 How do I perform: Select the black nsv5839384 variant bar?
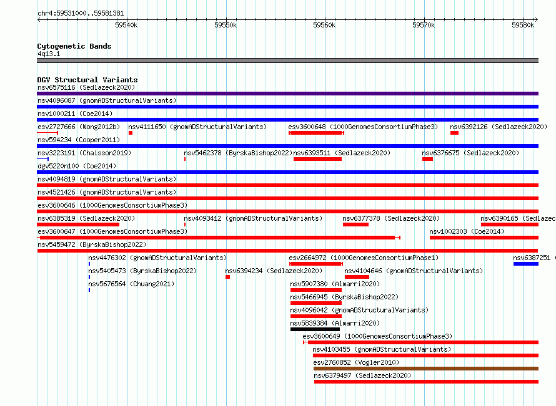315,329
